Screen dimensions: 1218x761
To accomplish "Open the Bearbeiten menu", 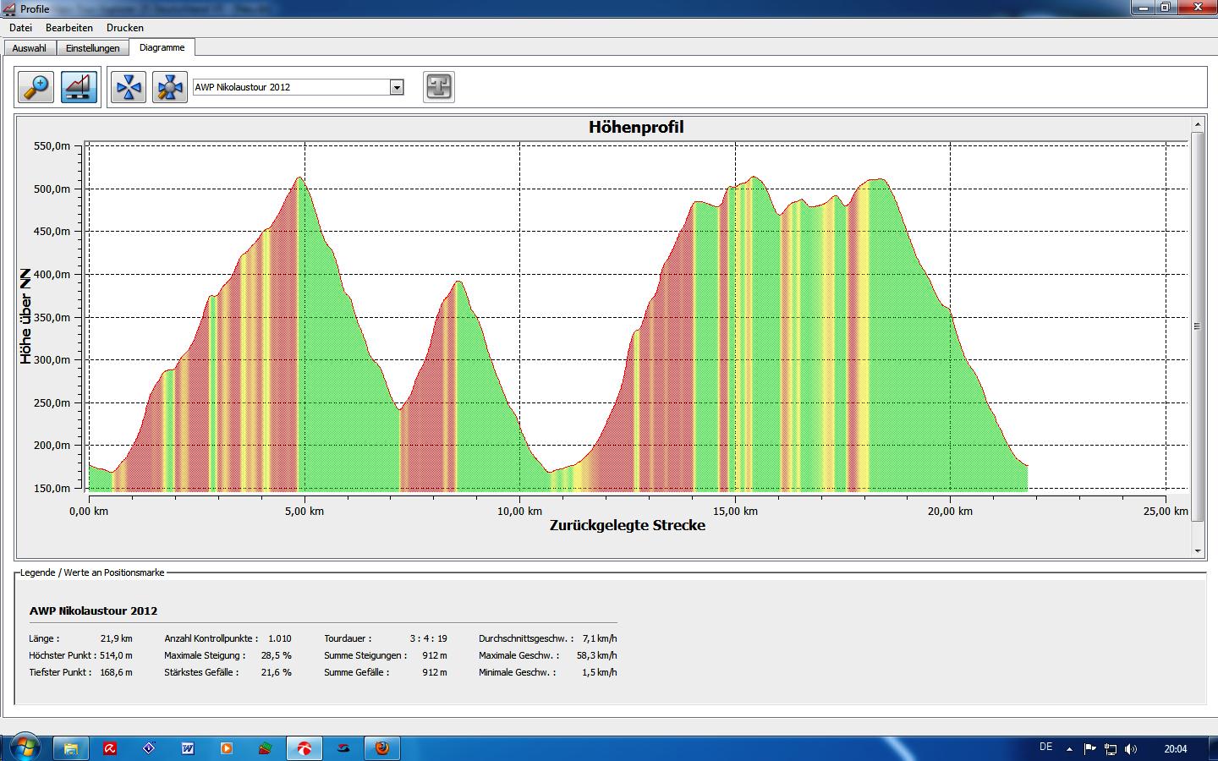I will tap(69, 28).
